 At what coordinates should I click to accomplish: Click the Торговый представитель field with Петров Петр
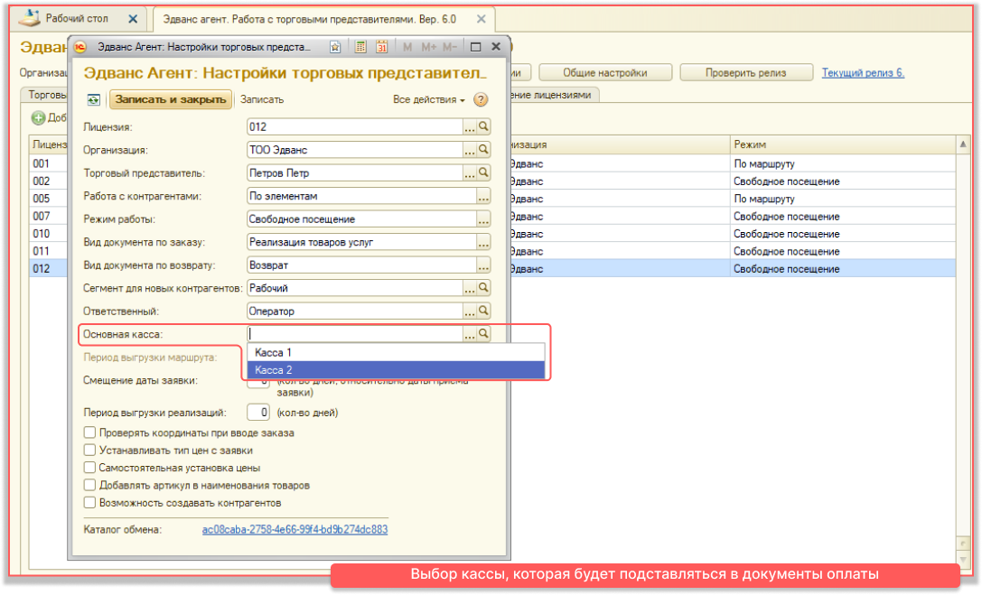coord(355,172)
